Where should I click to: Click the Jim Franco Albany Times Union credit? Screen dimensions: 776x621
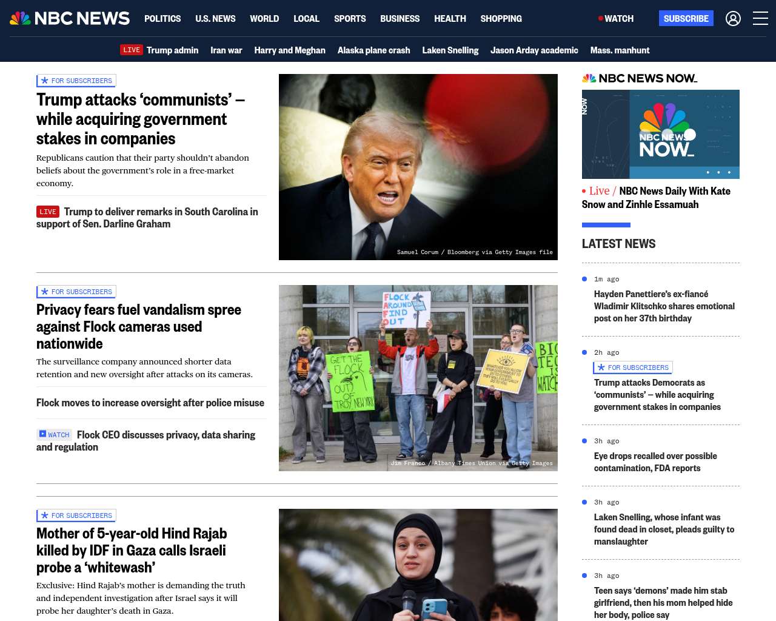click(472, 463)
